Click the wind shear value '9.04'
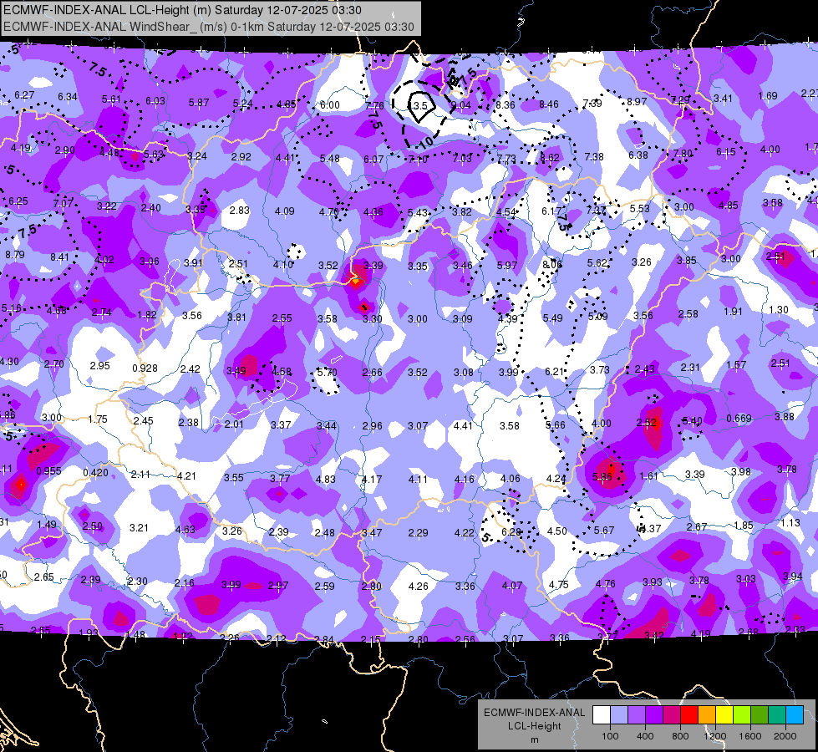The width and height of the screenshot is (818, 752). tap(460, 105)
